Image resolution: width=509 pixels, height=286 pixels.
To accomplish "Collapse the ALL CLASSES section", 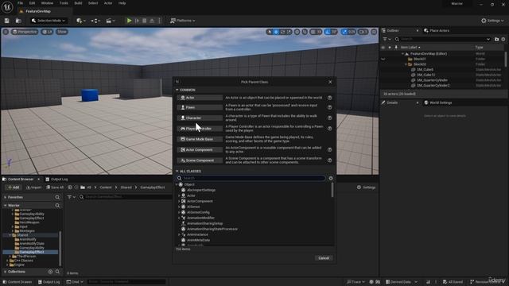I will [x=177, y=172].
